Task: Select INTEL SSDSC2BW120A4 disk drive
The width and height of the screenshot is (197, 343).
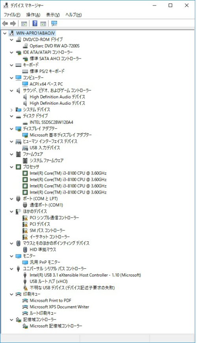Action: pyautogui.click(x=51, y=122)
